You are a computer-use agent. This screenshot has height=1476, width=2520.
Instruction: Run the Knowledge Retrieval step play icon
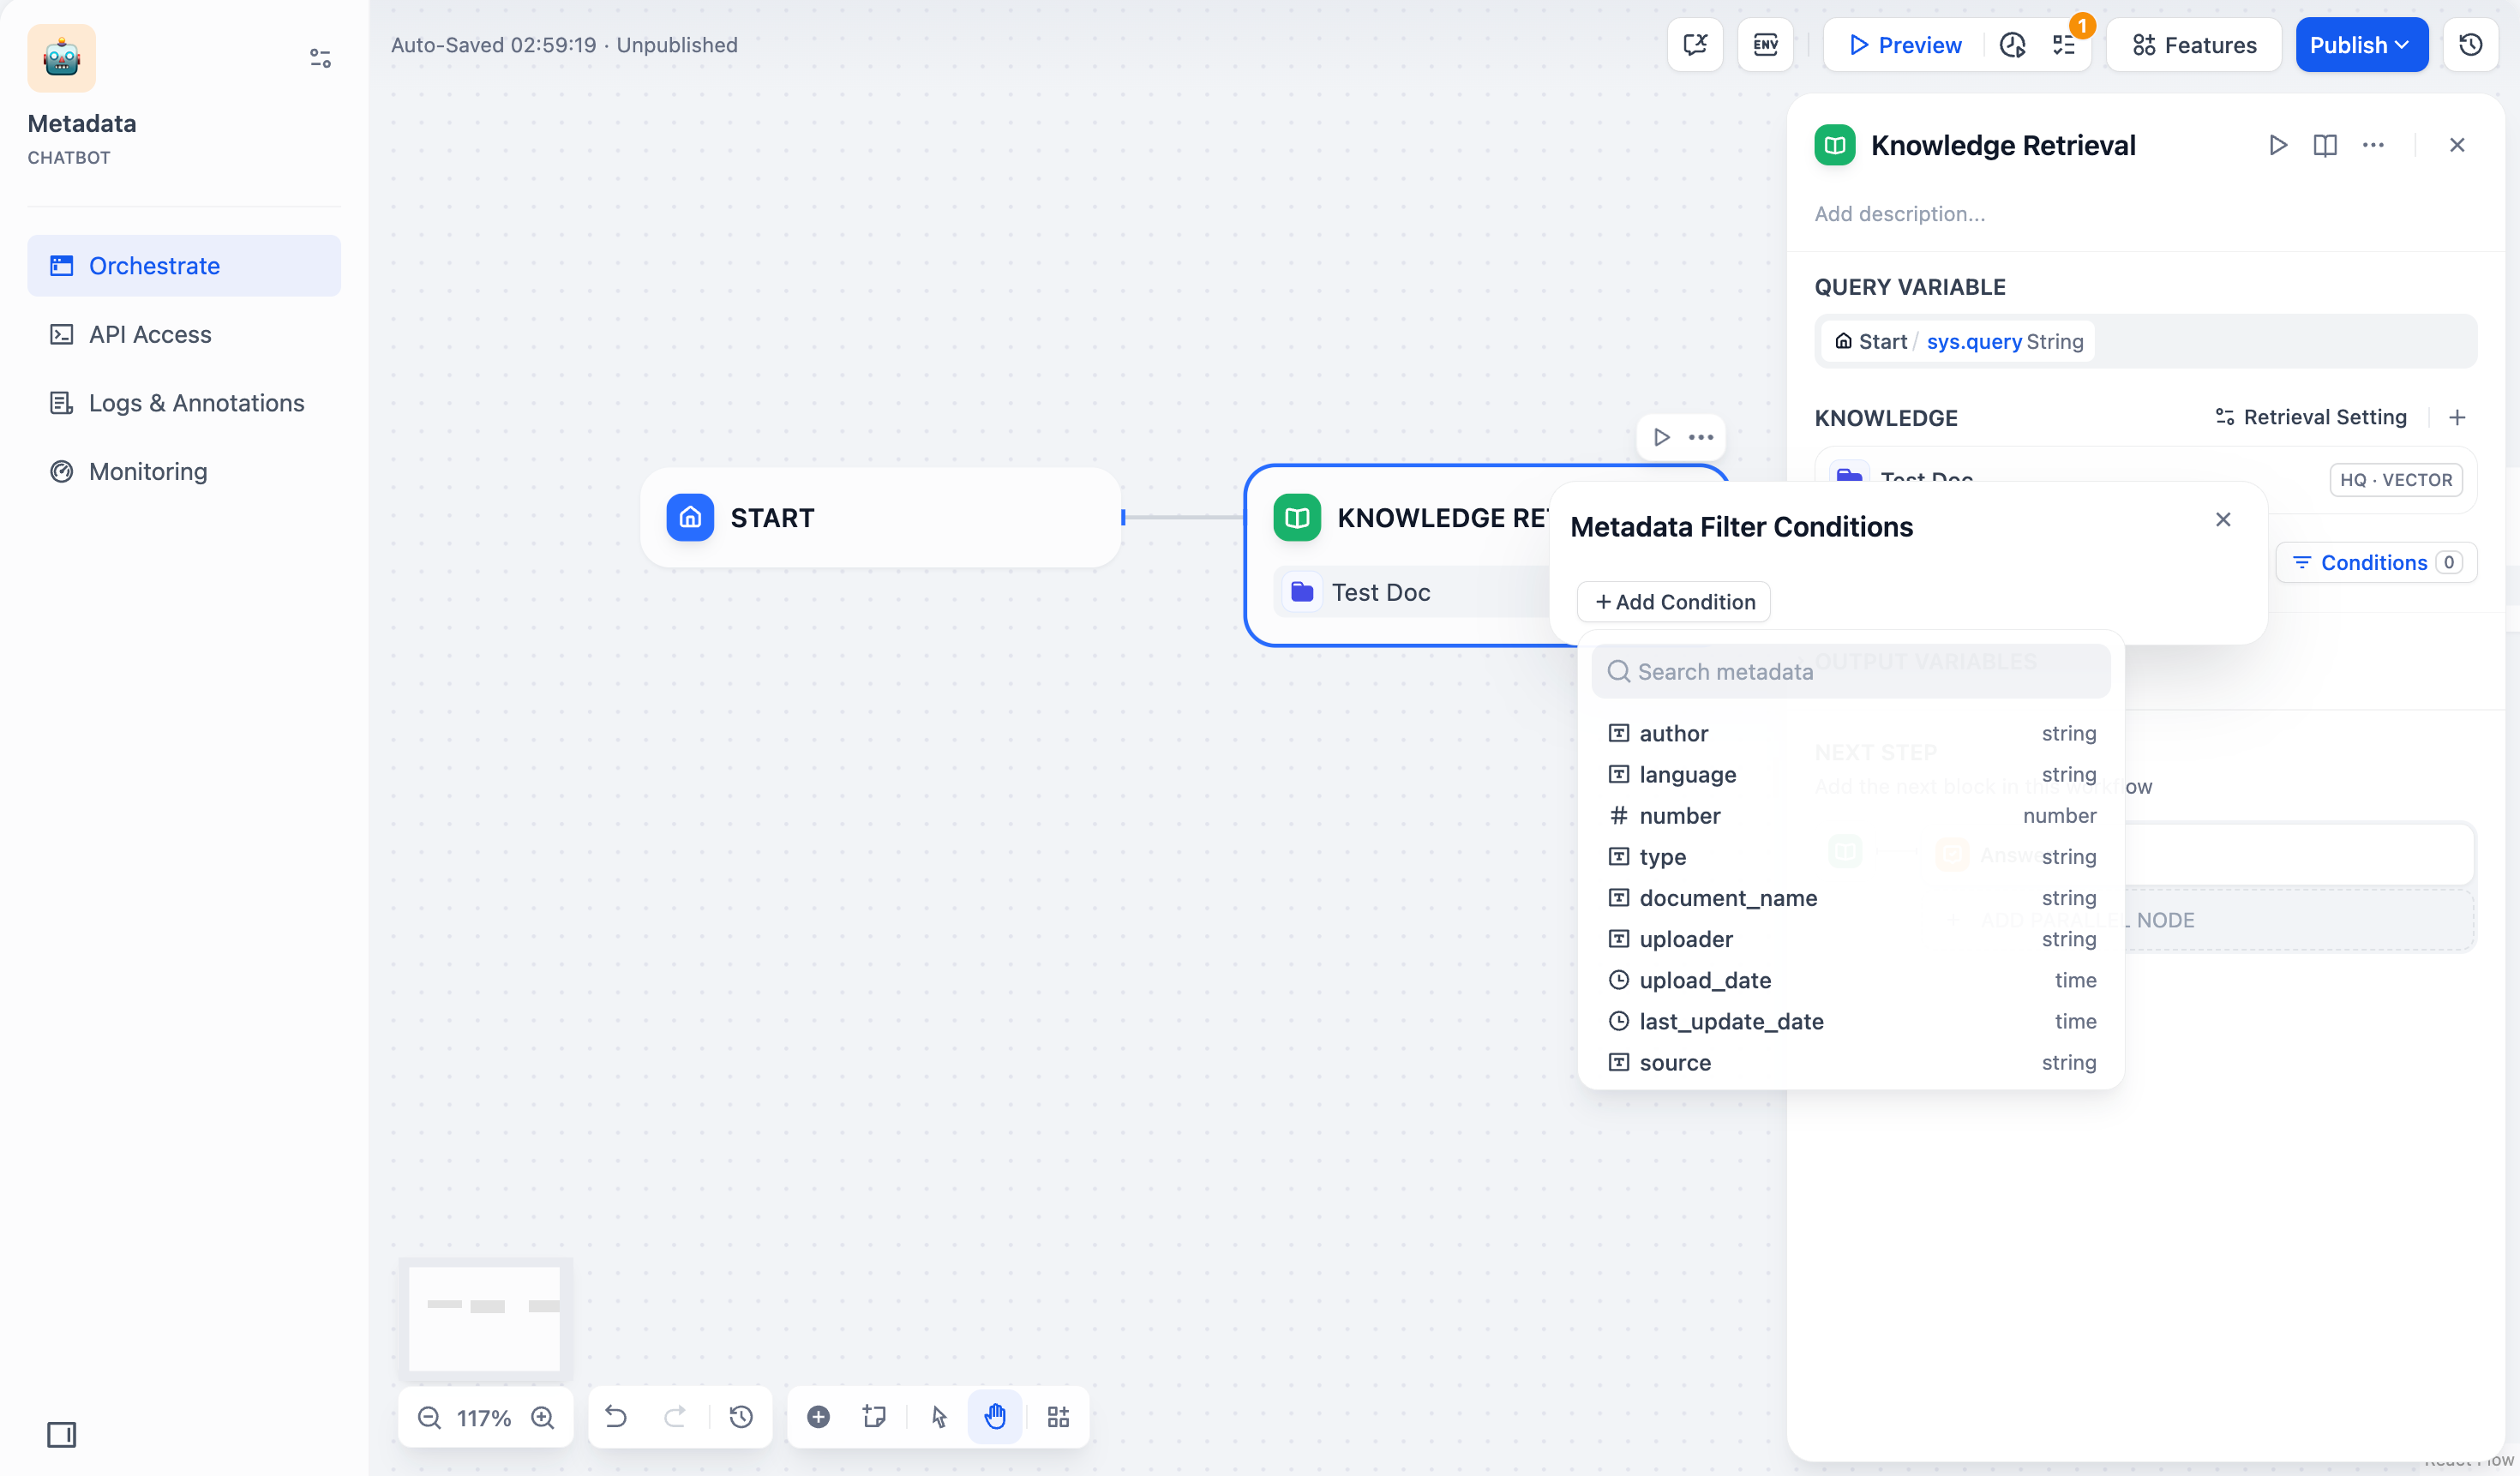[x=2277, y=145]
